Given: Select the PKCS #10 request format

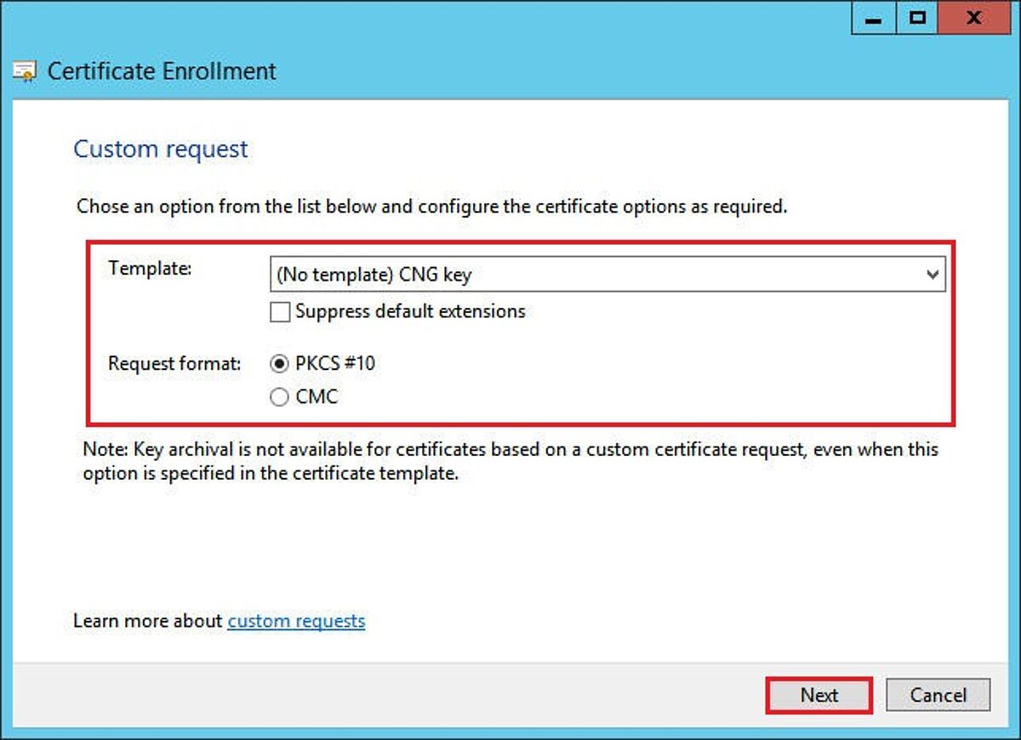Looking at the screenshot, I should tap(279, 364).
